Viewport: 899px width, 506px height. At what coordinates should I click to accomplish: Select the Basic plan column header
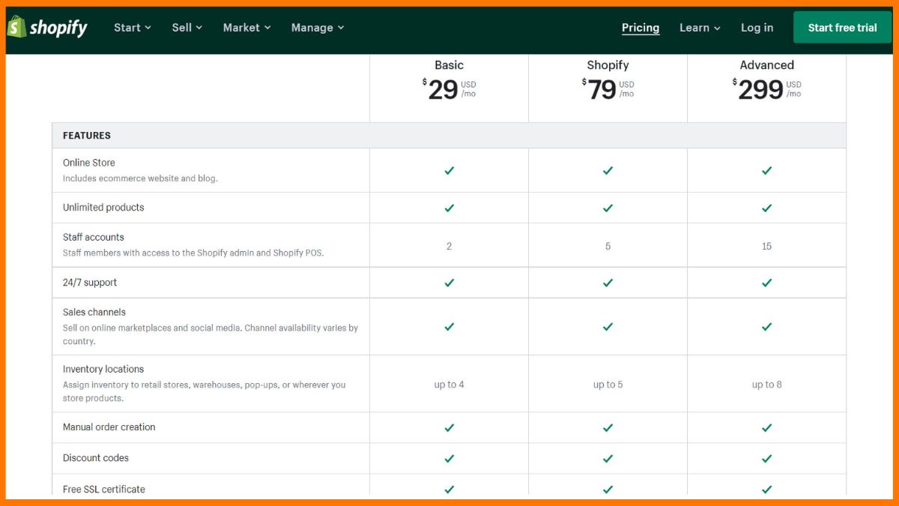click(x=449, y=65)
